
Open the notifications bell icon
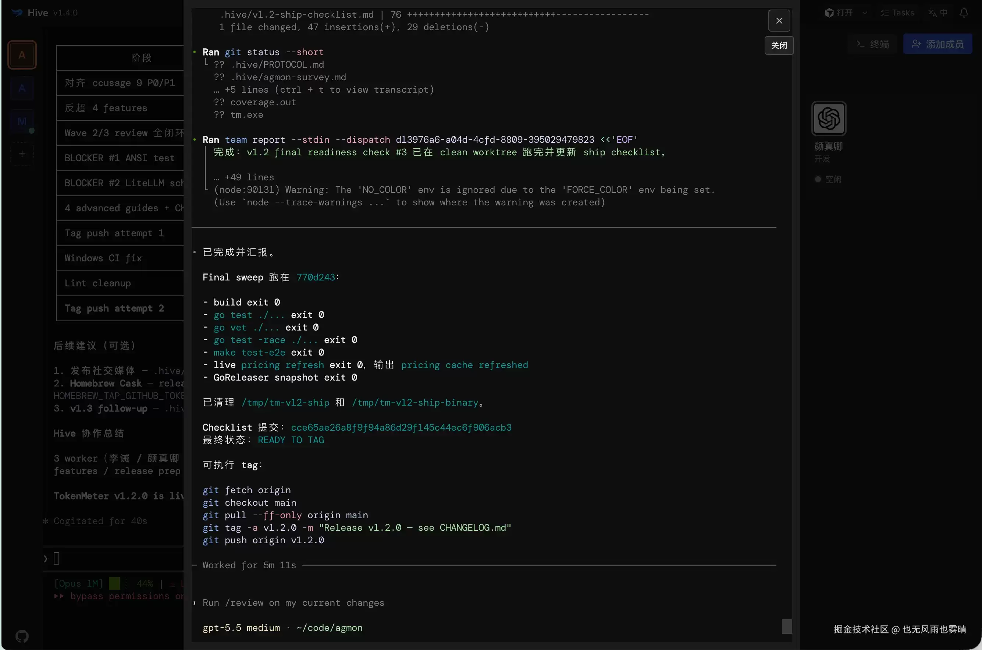tap(964, 13)
